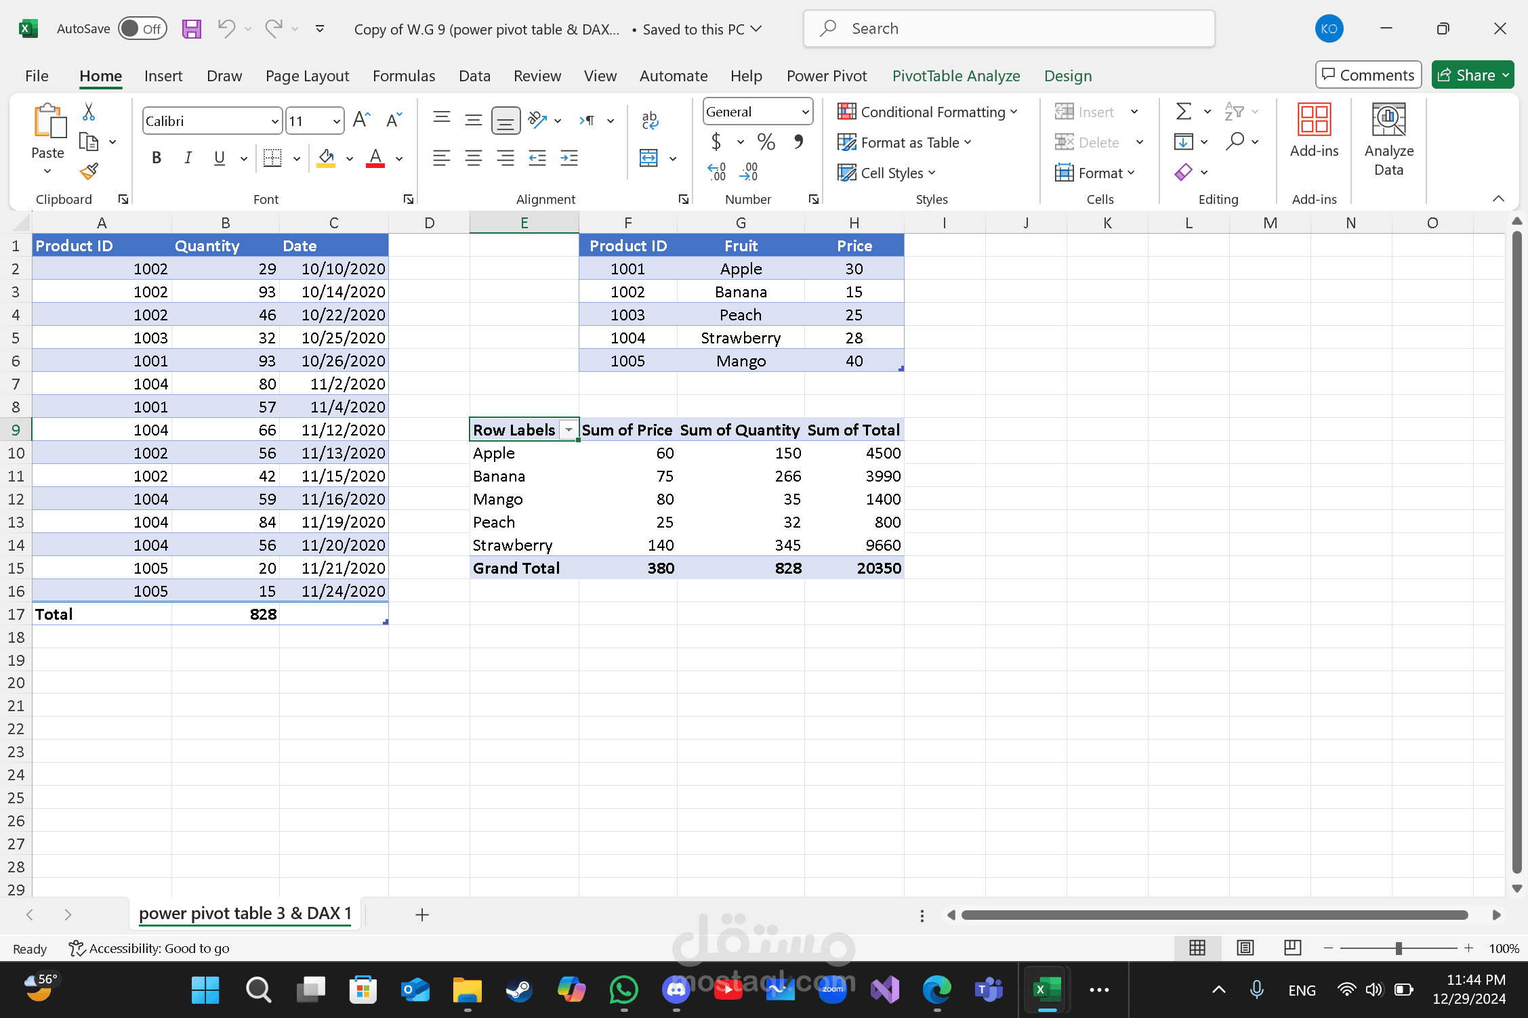Screen dimensions: 1528x1018
Task: Open the Calibri font name dropdown
Action: click(x=274, y=121)
